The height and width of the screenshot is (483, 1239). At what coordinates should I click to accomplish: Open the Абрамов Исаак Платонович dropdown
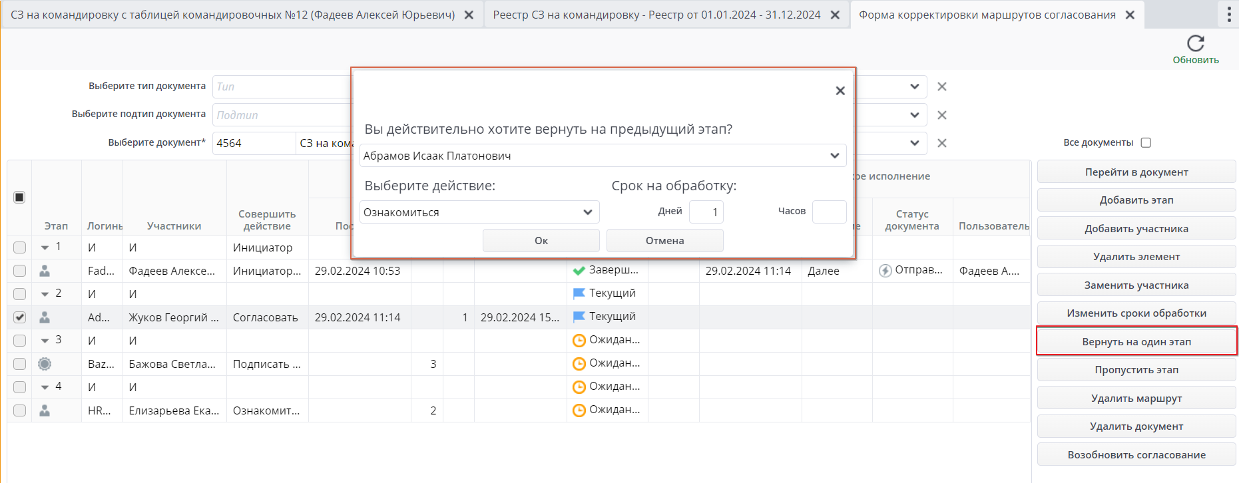pos(603,156)
